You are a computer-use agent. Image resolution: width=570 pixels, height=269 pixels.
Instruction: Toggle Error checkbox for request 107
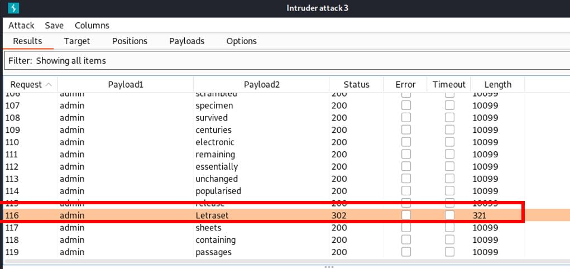(406, 105)
